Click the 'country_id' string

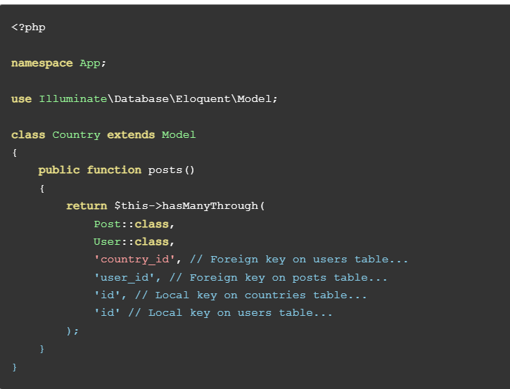point(134,260)
